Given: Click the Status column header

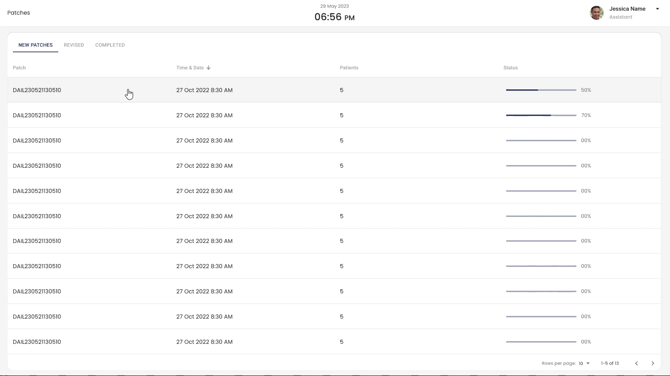Looking at the screenshot, I should click(x=510, y=68).
